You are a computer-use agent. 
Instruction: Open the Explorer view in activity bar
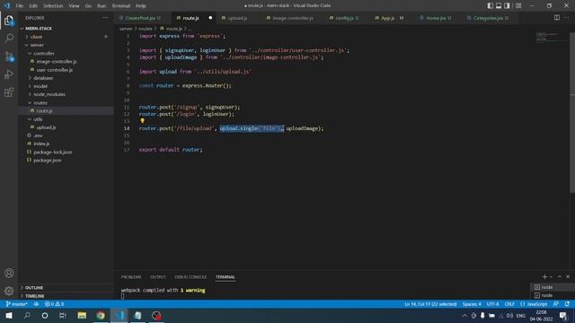coord(9,21)
